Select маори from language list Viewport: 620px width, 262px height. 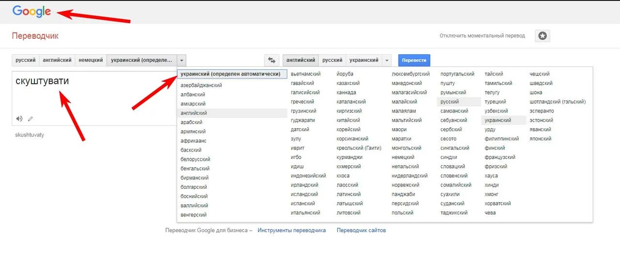[399, 129]
